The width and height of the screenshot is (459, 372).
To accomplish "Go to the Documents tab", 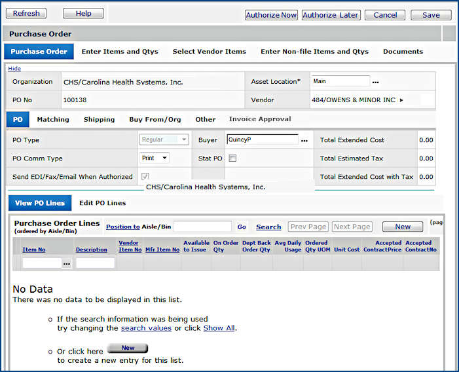I will (403, 52).
